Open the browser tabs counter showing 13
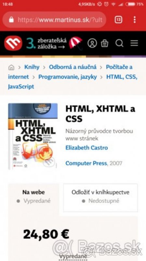This screenshot has height=261, width=146. coord(118,20)
